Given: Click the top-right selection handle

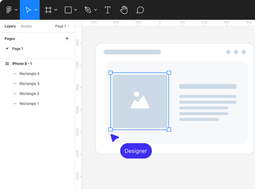Looking at the screenshot, I should click(169, 73).
